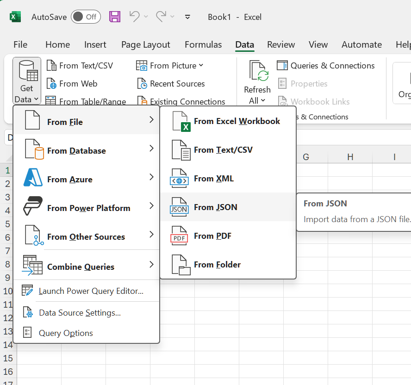Select row 16 header
Image resolution: width=411 pixels, height=385 pixels.
[x=8, y=372]
